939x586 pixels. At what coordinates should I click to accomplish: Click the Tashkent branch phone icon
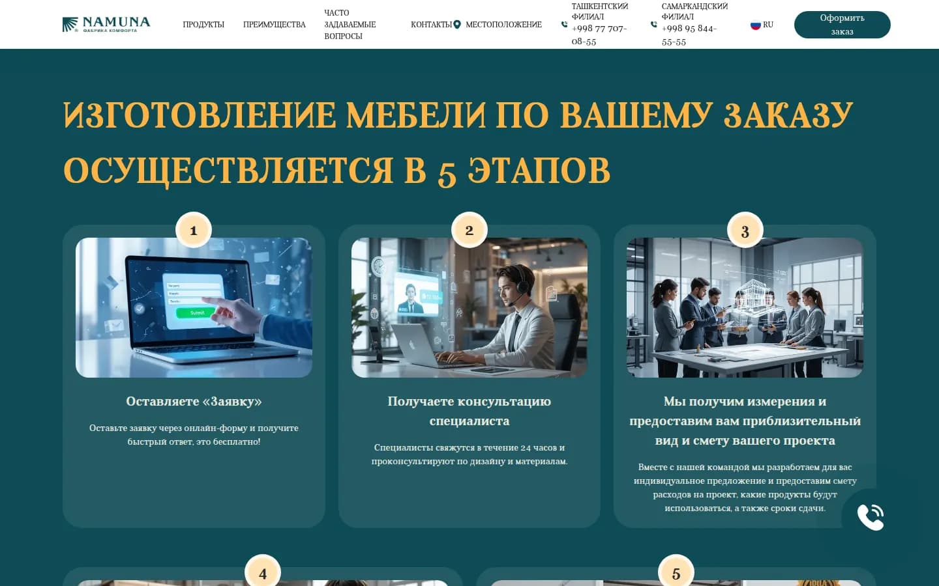point(565,25)
